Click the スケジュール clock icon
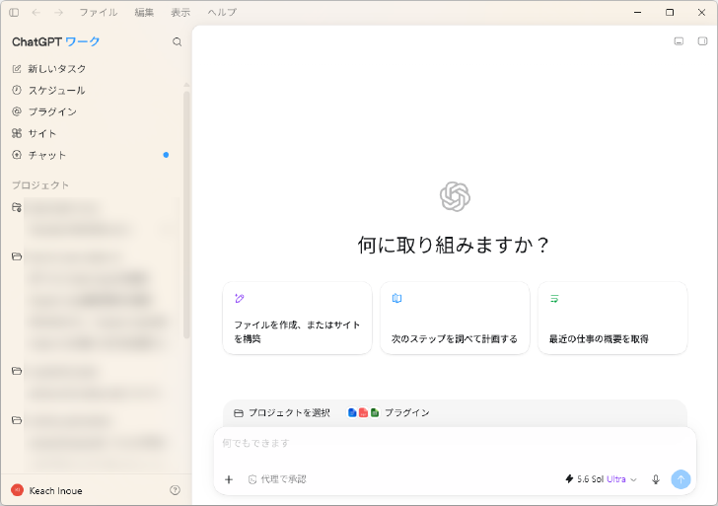This screenshot has width=718, height=506. pyautogui.click(x=17, y=90)
